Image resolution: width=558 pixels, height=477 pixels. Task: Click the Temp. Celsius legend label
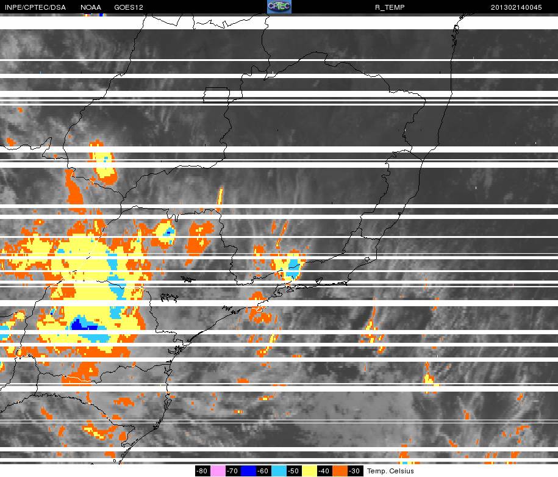coord(390,471)
